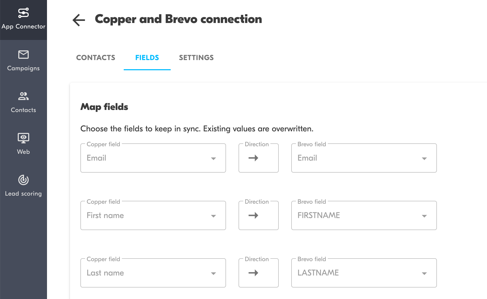Open Contacts from the sidebar
Viewport: 487px width, 299px height.
point(23,102)
